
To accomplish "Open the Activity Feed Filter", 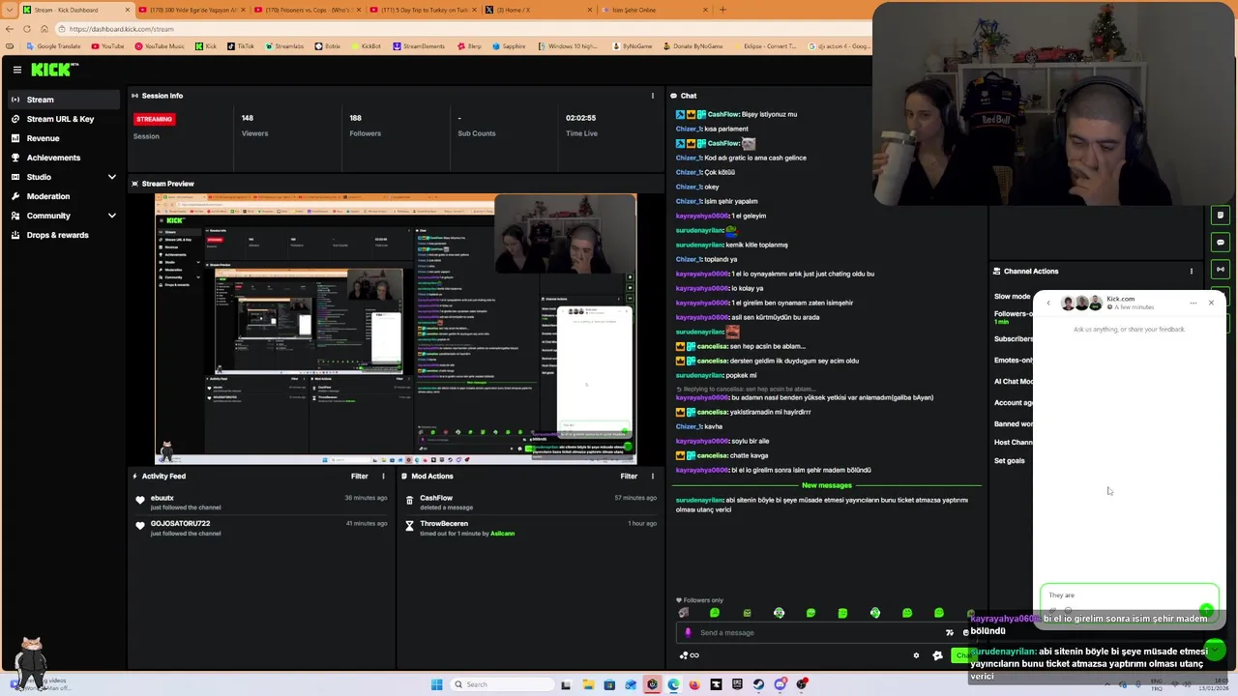I will coord(359,476).
